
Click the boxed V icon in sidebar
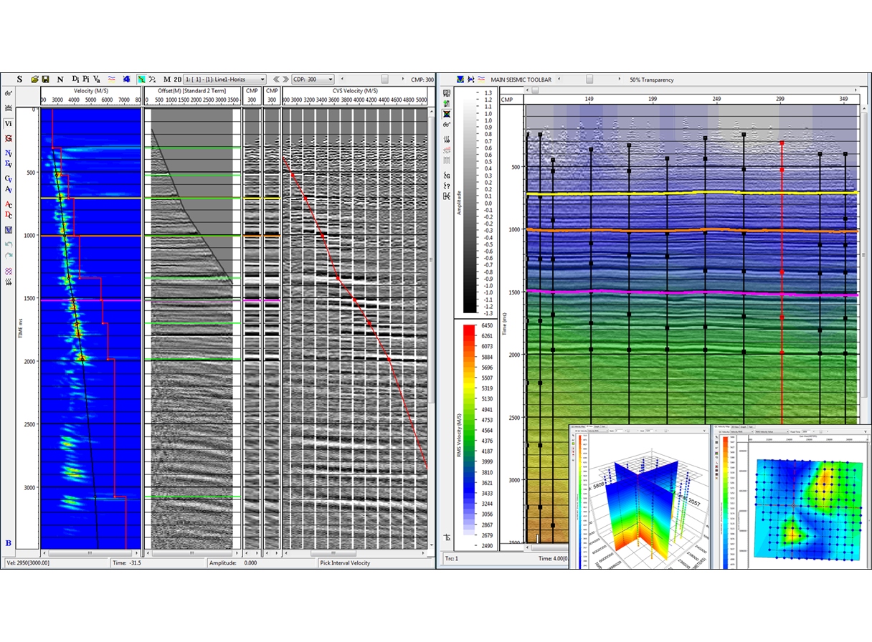tap(8, 230)
